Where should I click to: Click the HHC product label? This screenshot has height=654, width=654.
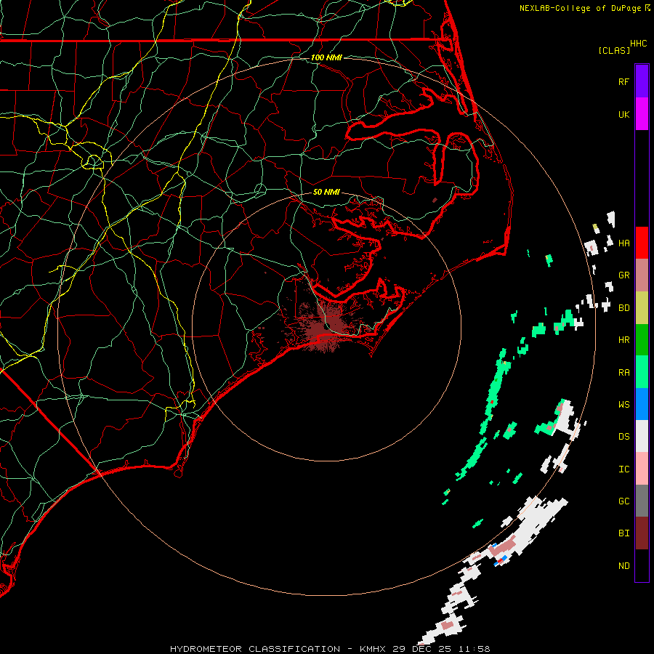pyautogui.click(x=639, y=44)
